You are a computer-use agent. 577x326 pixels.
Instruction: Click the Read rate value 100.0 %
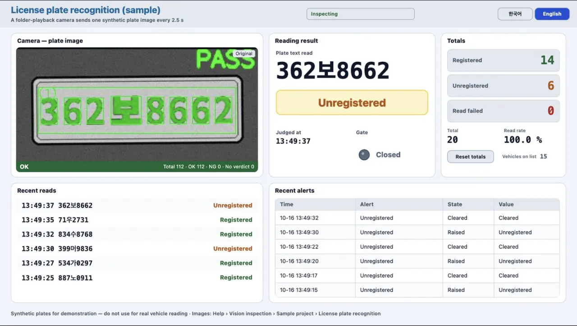click(523, 140)
